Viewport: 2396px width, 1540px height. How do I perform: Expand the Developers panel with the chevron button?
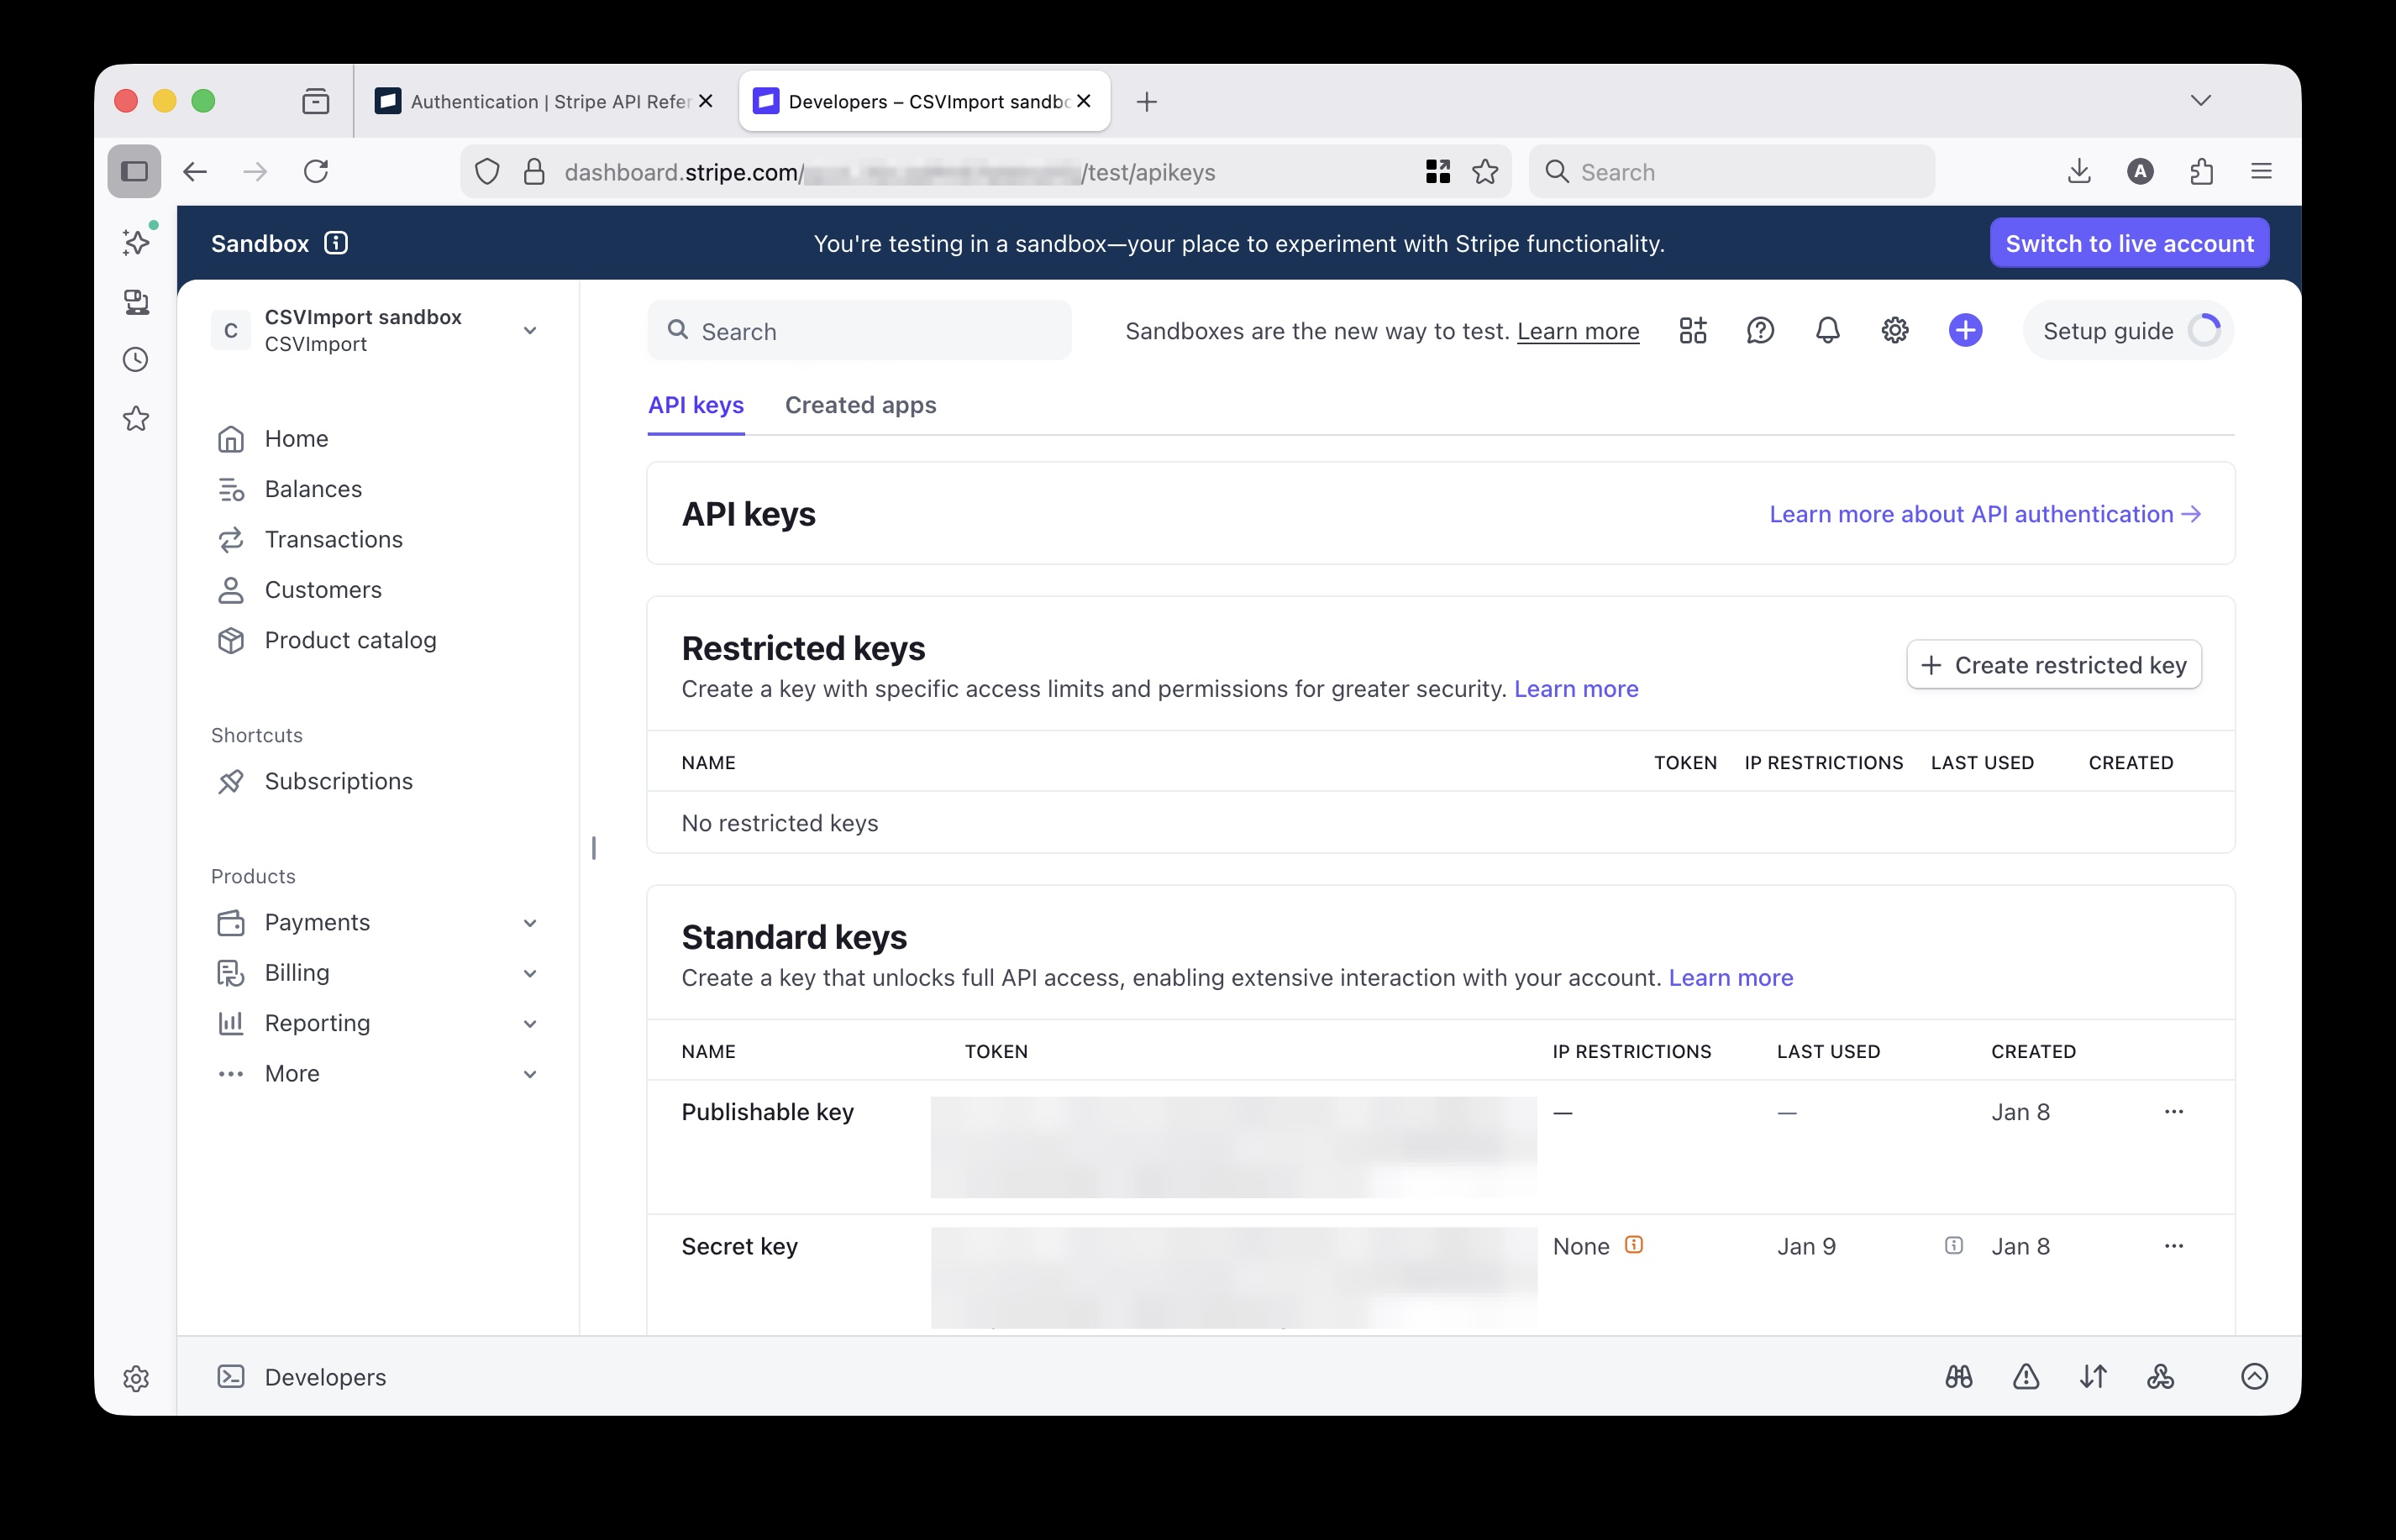tap(2255, 1376)
